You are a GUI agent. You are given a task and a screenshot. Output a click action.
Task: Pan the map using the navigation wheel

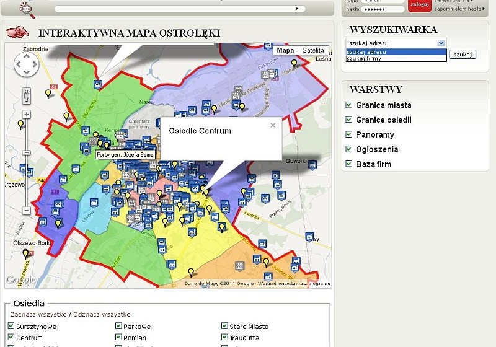(x=27, y=65)
